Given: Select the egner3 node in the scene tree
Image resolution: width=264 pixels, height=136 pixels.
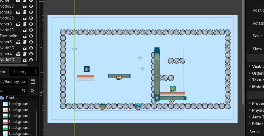Looking at the screenshot, I should coord(6,24).
